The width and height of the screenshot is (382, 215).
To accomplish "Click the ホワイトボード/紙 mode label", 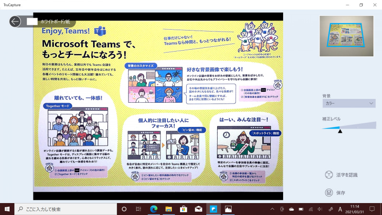I will coord(55,21).
